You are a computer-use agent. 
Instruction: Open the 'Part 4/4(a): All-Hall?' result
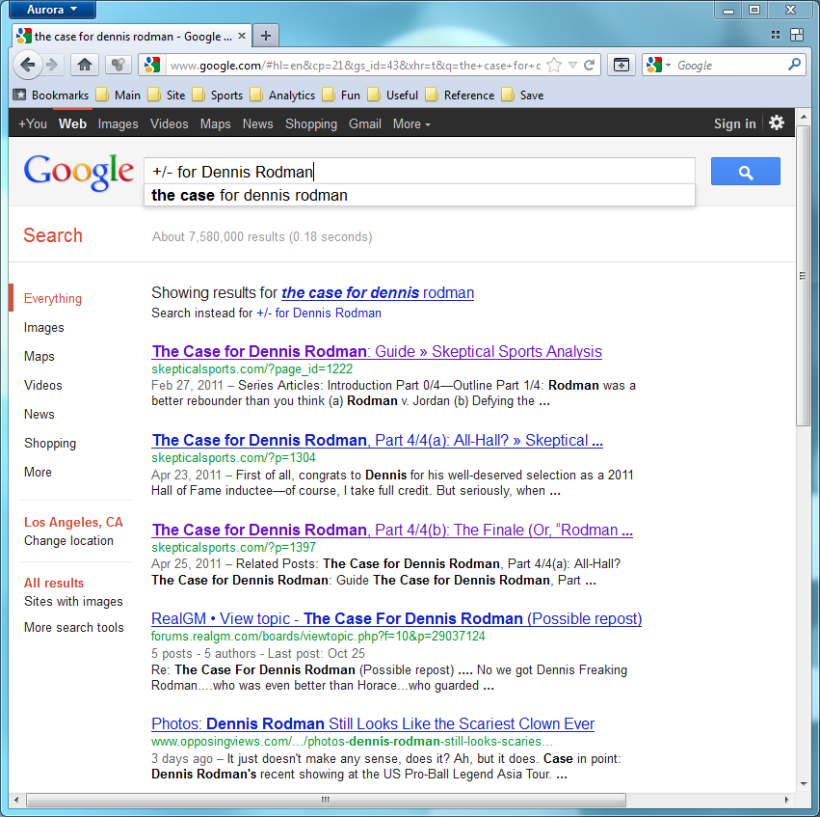tap(377, 440)
